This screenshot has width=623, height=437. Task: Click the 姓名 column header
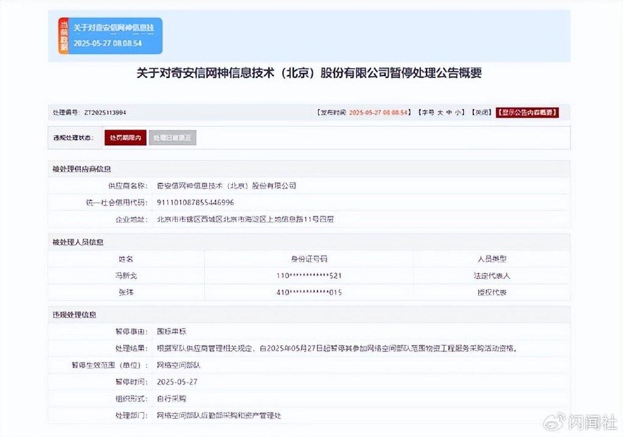pyautogui.click(x=126, y=259)
